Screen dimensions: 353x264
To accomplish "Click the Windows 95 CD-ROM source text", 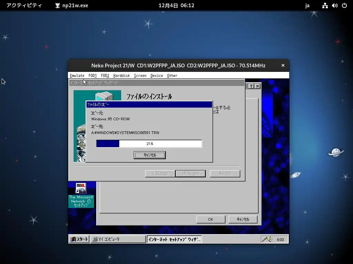I will point(110,119).
